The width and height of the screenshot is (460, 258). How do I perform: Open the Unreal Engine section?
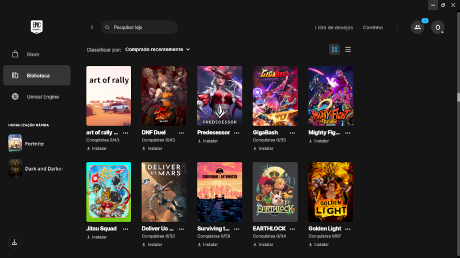click(37, 97)
